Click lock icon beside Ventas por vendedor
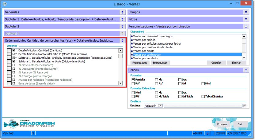 pyautogui.click(x=132, y=58)
